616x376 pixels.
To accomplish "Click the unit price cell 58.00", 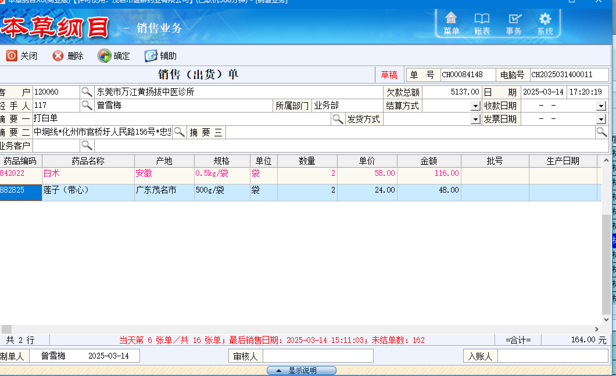I will [367, 176].
